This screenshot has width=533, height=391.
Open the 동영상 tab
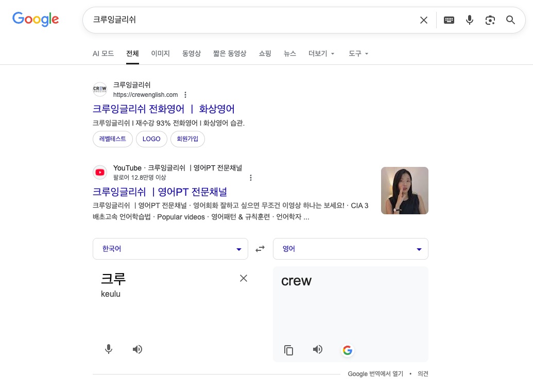(192, 54)
